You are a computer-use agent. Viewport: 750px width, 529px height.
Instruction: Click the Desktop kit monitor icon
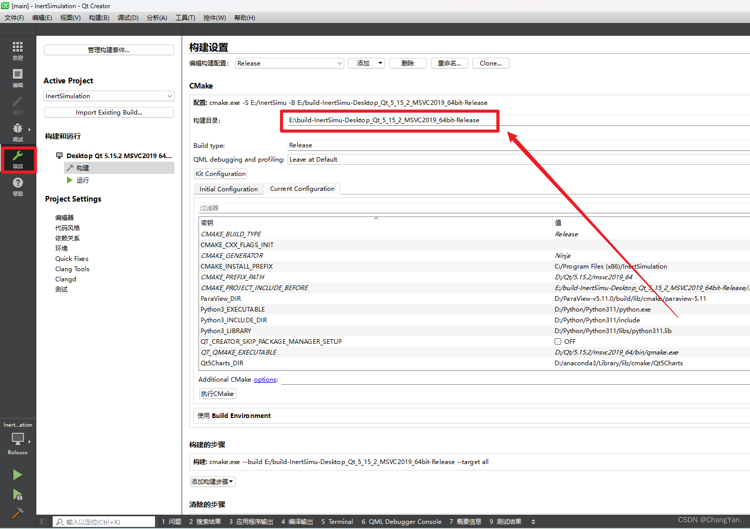click(x=59, y=156)
